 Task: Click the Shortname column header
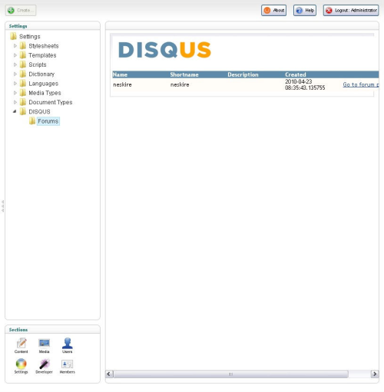tap(184, 74)
